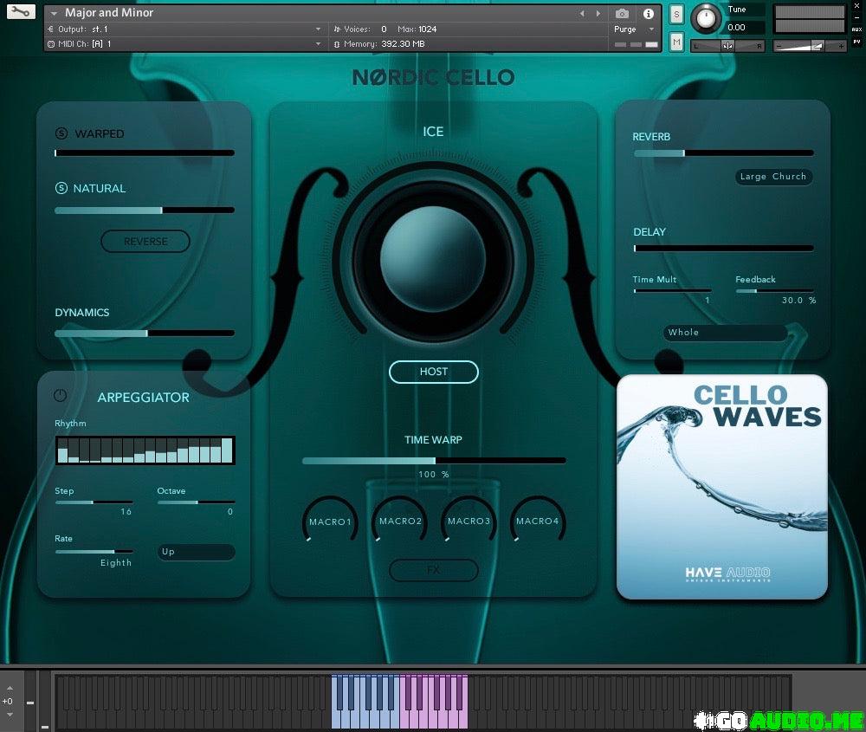Shift keyboard octave up with up arrow
Image resolution: width=866 pixels, height=732 pixels.
tap(10, 689)
